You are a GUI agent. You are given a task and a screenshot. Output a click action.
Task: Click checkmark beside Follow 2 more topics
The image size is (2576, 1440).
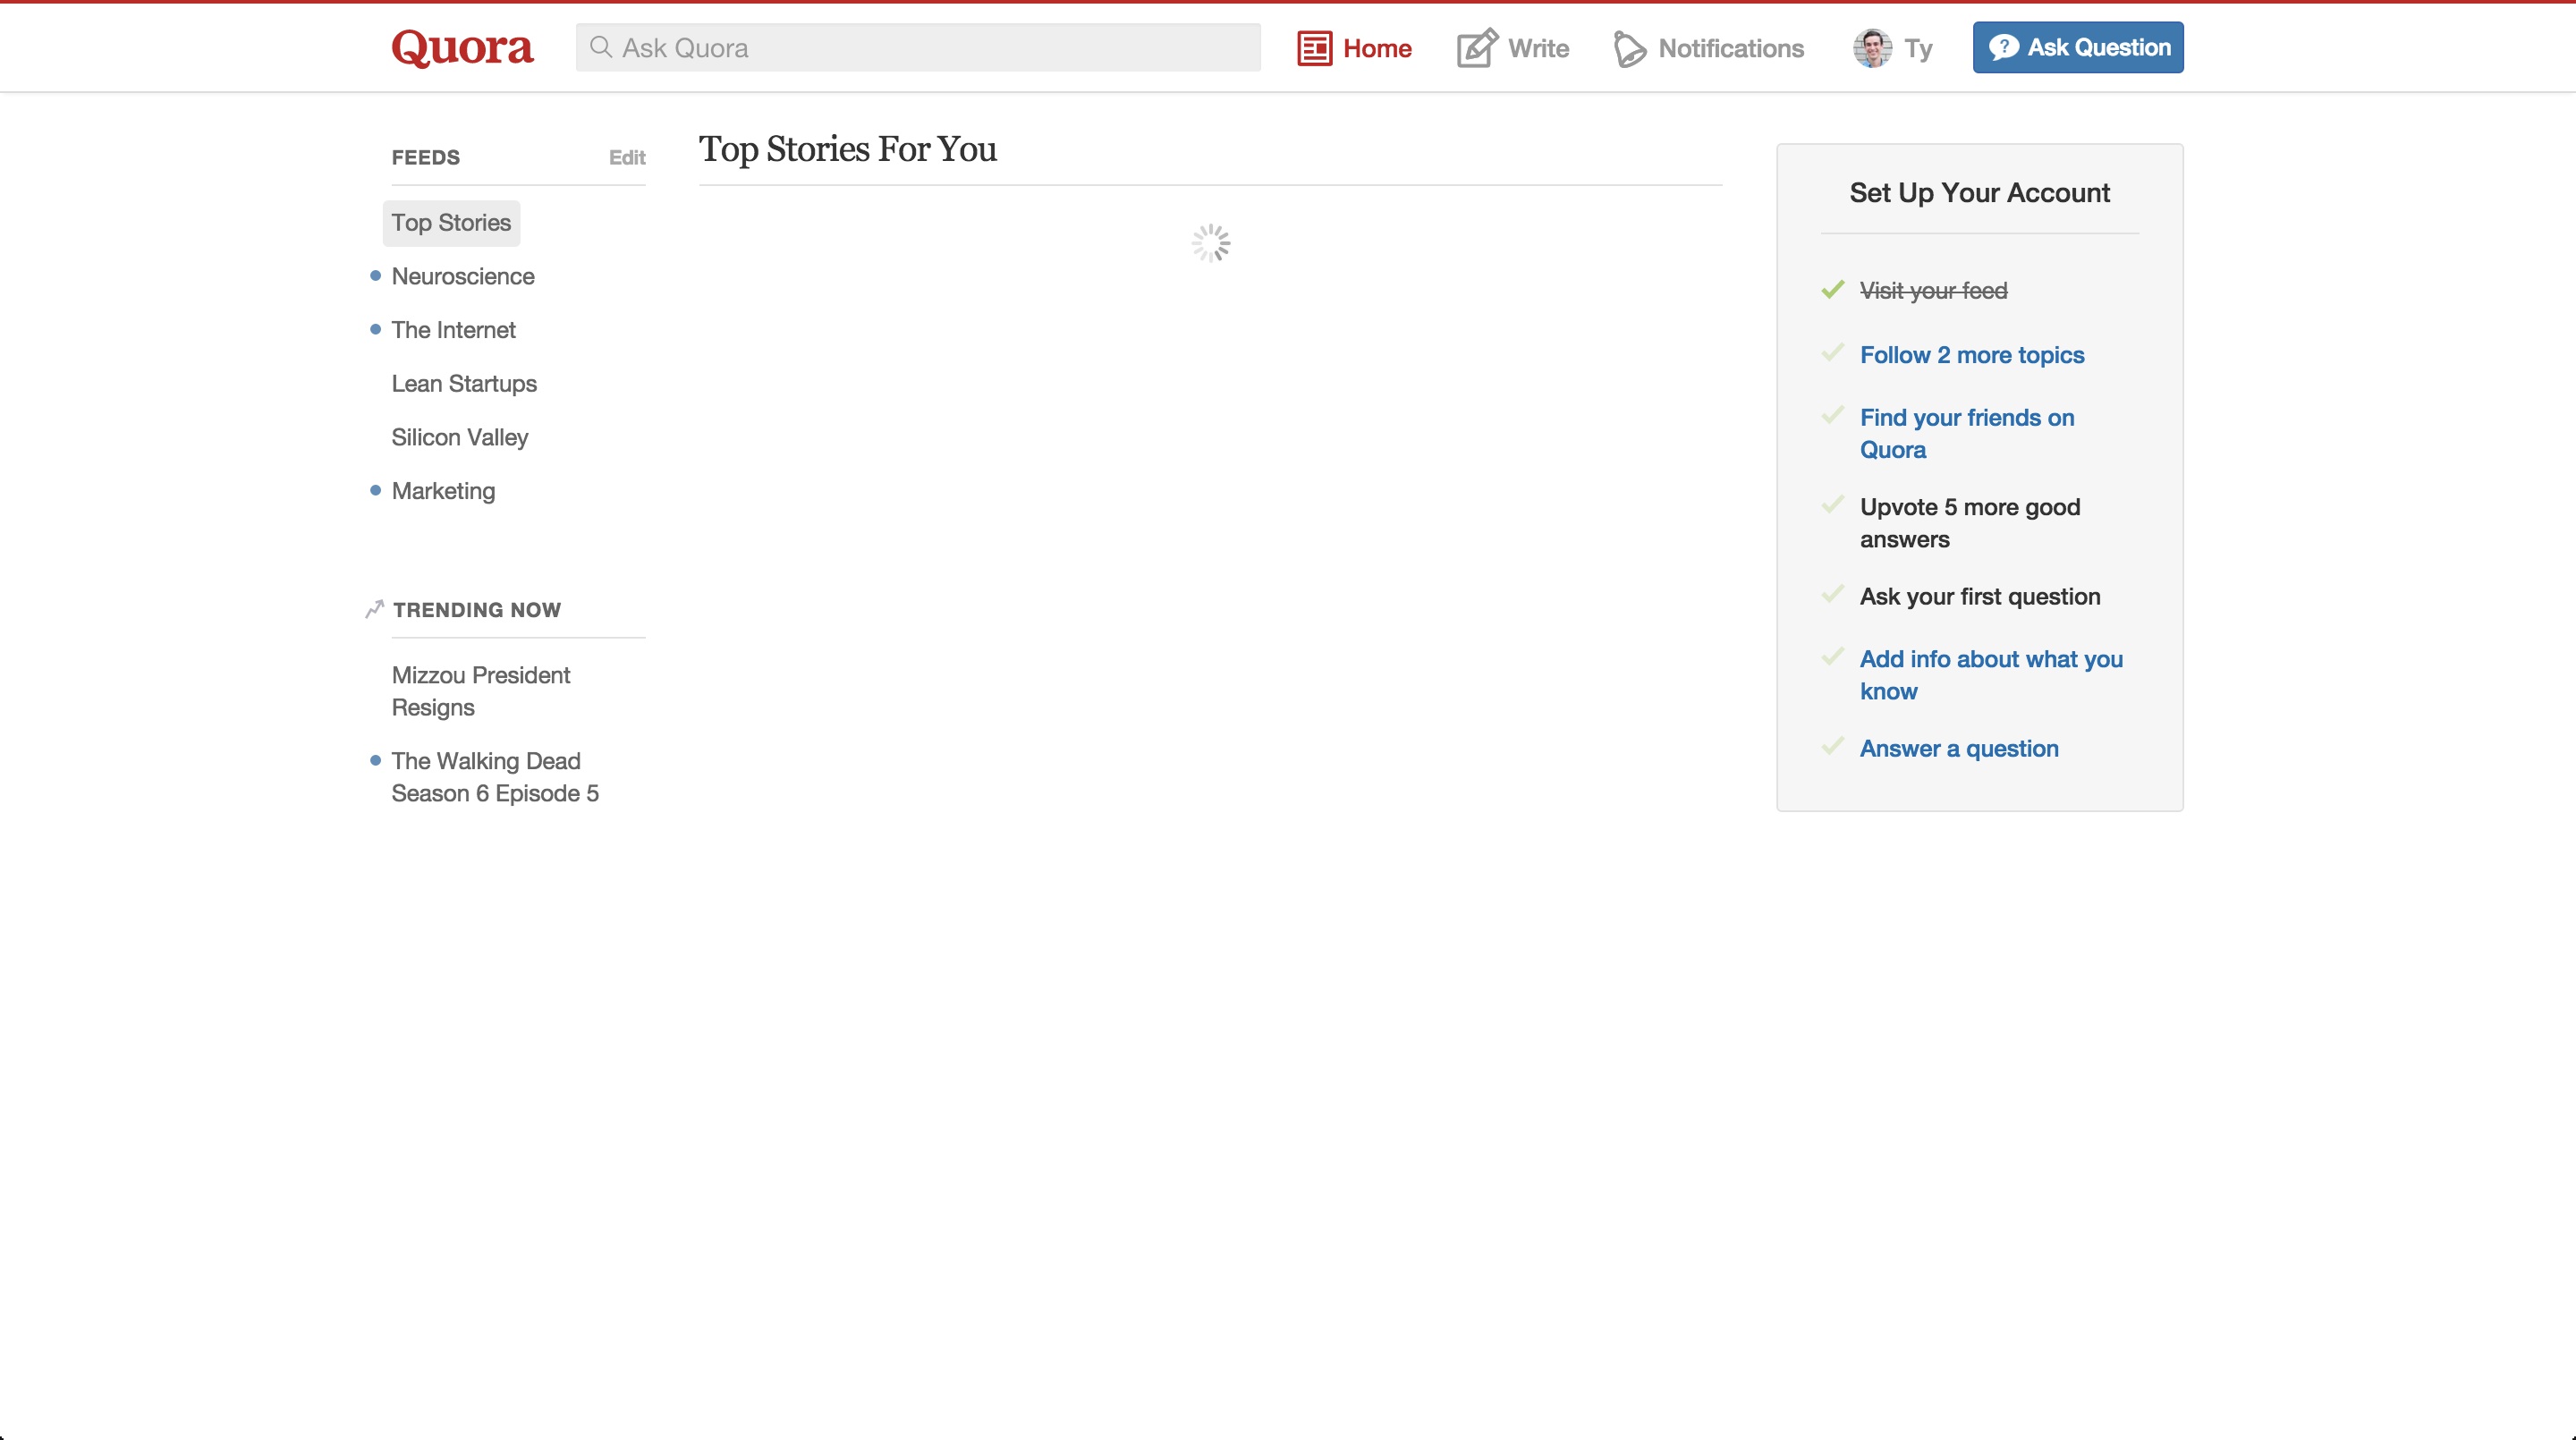coord(1832,353)
